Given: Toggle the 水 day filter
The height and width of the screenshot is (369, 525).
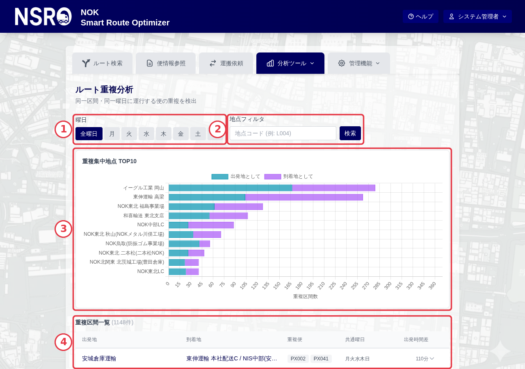Looking at the screenshot, I should click(146, 134).
